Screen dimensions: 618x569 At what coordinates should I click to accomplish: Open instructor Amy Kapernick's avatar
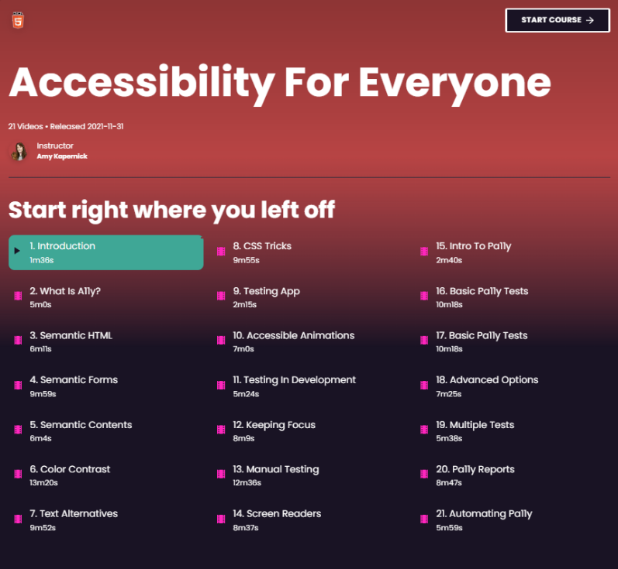pos(19,151)
